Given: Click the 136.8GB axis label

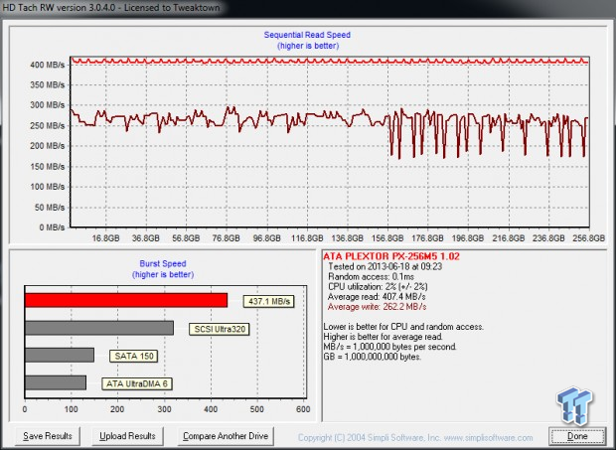Looking at the screenshot, I should click(347, 238).
